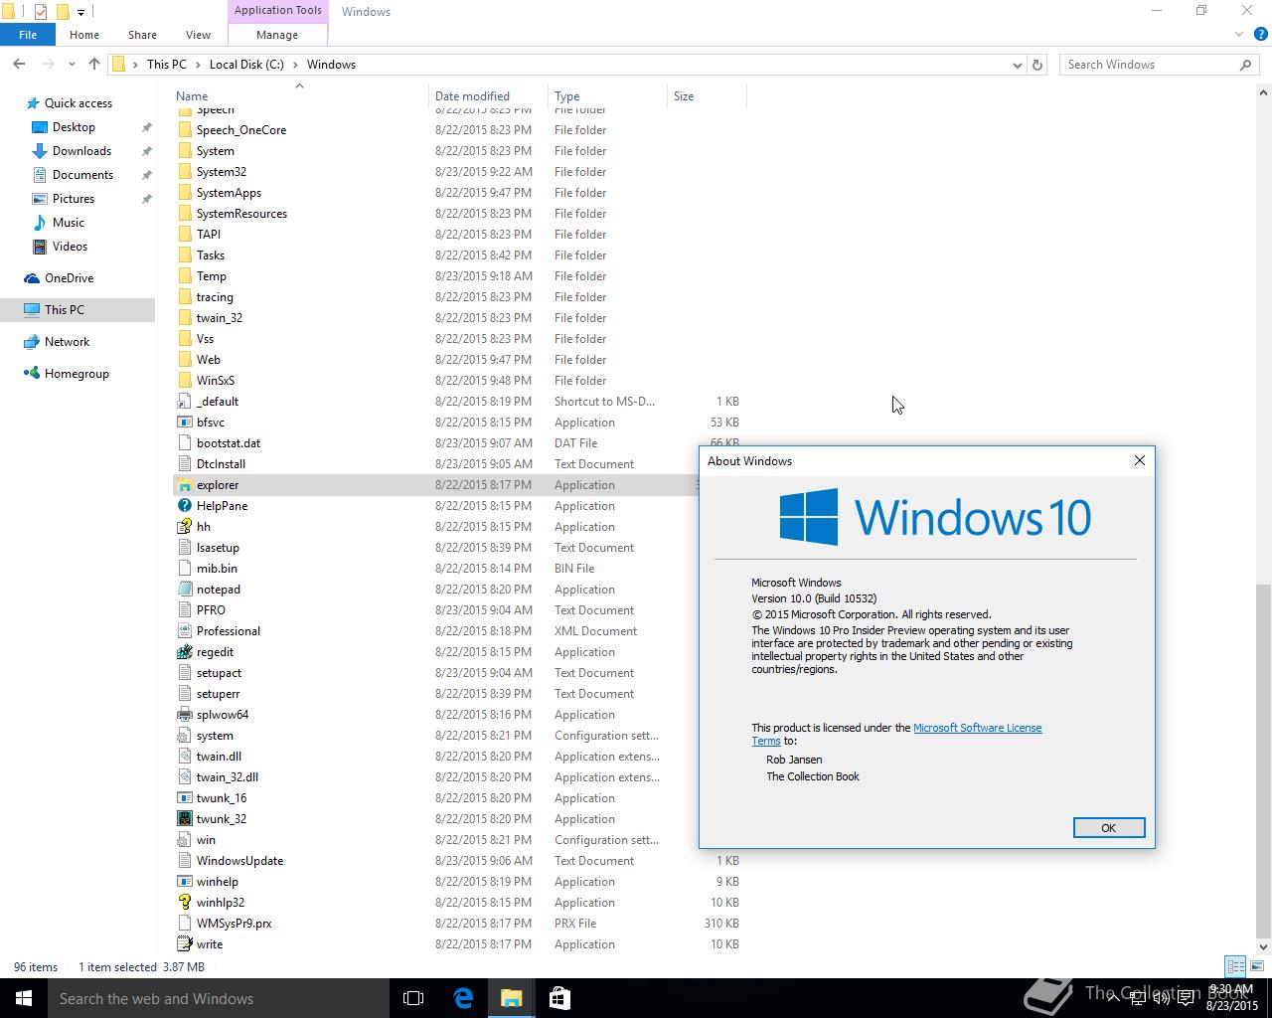Open the File menu
This screenshot has height=1018, width=1272.
(x=28, y=35)
